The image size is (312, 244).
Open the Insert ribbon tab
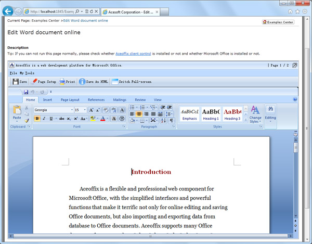click(x=47, y=100)
